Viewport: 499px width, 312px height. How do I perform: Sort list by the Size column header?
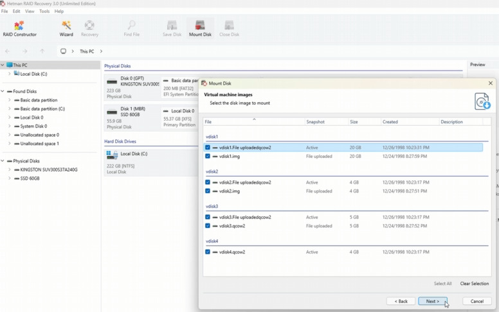[365, 122]
